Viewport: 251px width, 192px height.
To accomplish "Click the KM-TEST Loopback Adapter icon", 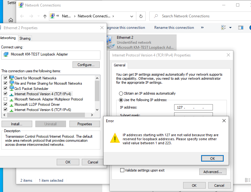I will [x=6, y=54].
